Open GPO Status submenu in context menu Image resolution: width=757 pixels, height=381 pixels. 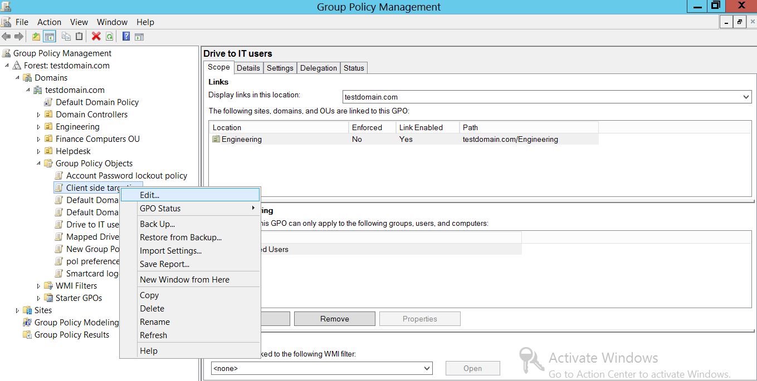tap(160, 209)
